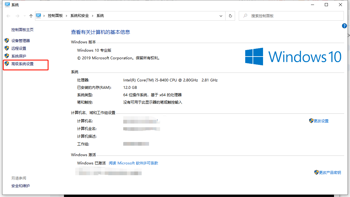Navigate up one level with up arrow

click(x=31, y=16)
